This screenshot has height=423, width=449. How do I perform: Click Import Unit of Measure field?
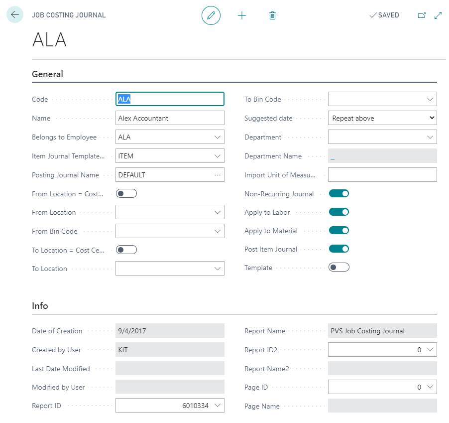[x=382, y=175]
